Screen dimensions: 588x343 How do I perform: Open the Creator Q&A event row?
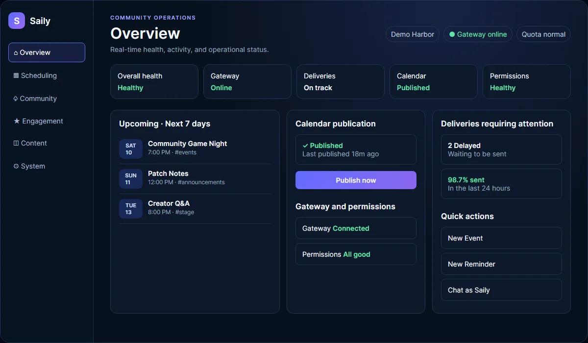[195, 208]
